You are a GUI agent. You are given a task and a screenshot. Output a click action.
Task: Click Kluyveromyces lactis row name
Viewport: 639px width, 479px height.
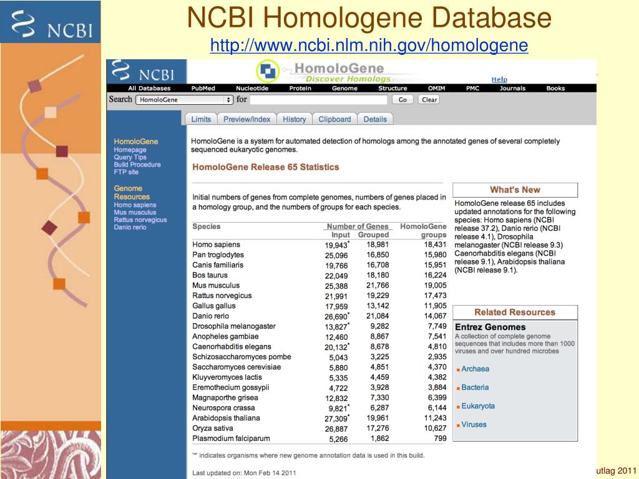(x=227, y=377)
